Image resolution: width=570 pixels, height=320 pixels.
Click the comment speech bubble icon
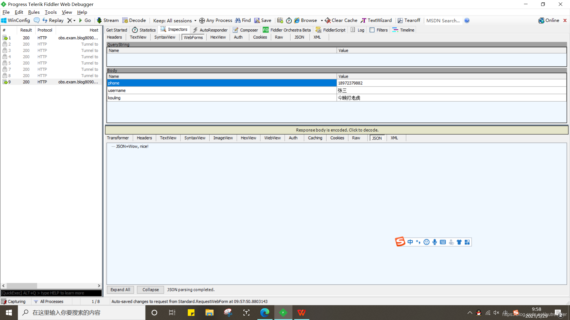[37, 20]
